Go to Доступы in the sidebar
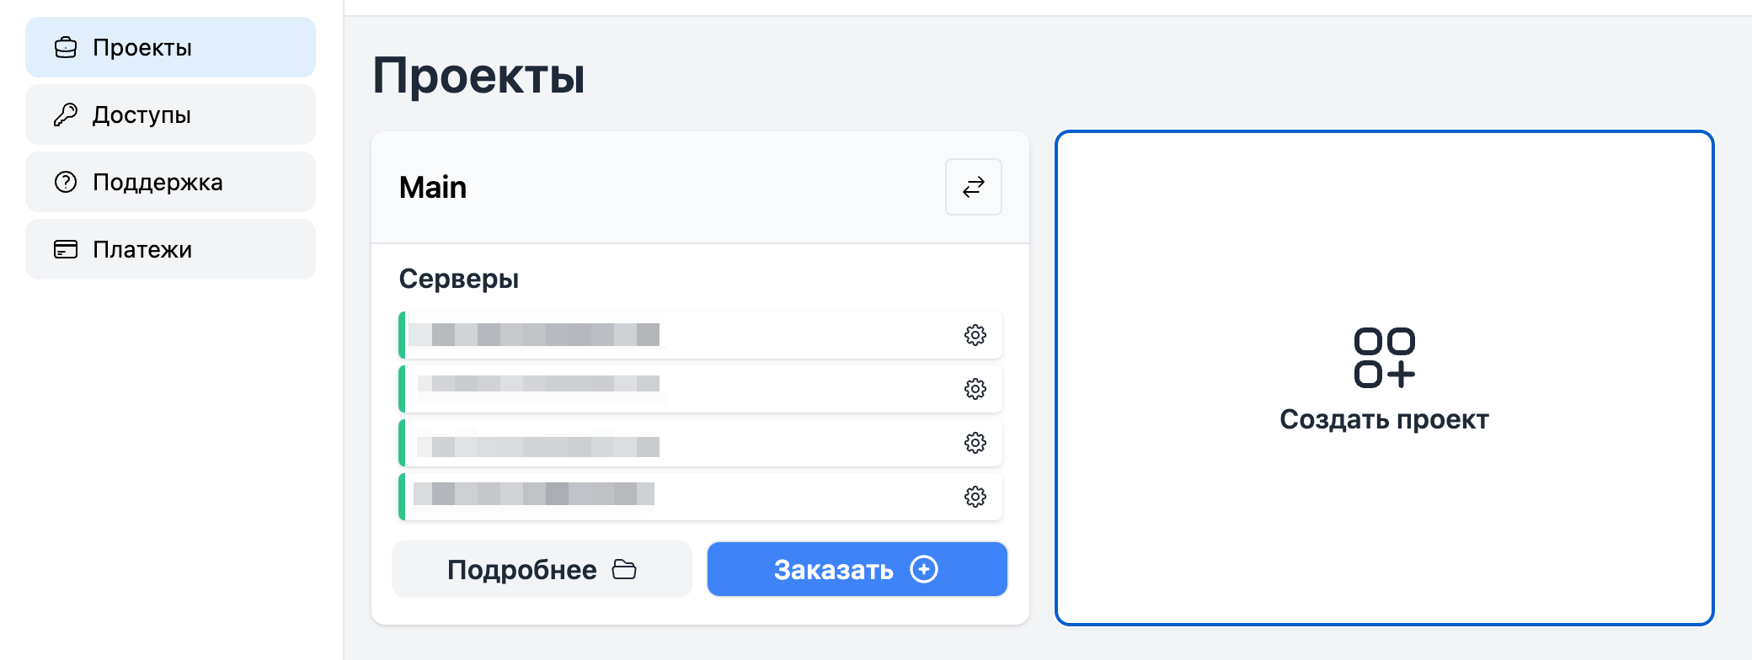This screenshot has height=660, width=1752. click(x=170, y=114)
